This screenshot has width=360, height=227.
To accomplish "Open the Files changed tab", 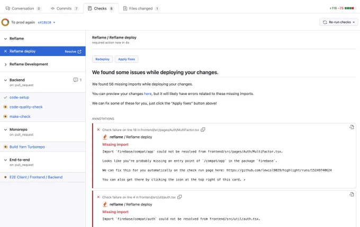I will click(x=141, y=8).
